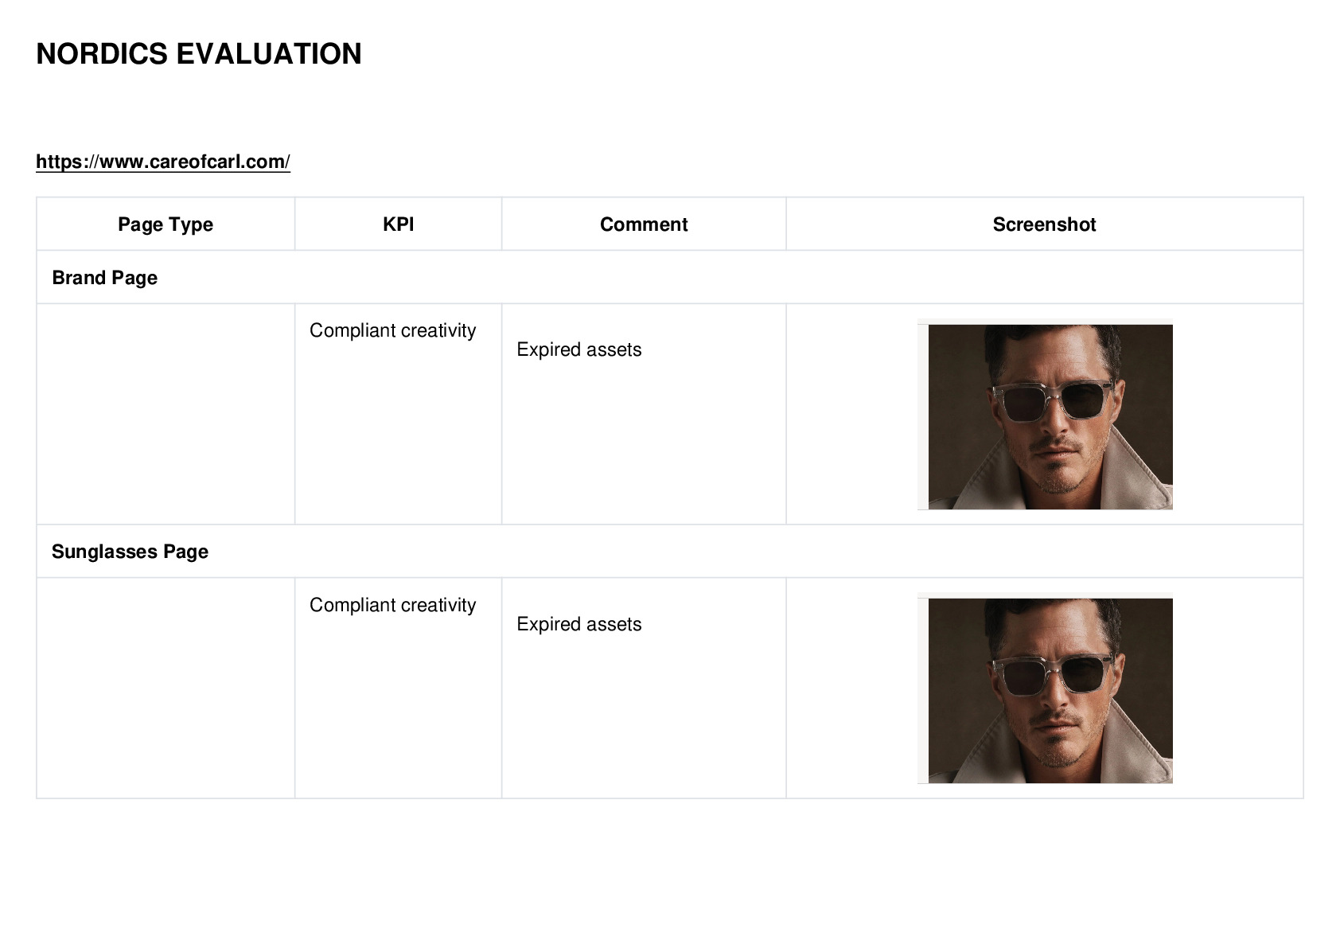Open the careofcarl.com hyperlink
The height and width of the screenshot is (948, 1340).
[x=163, y=162]
